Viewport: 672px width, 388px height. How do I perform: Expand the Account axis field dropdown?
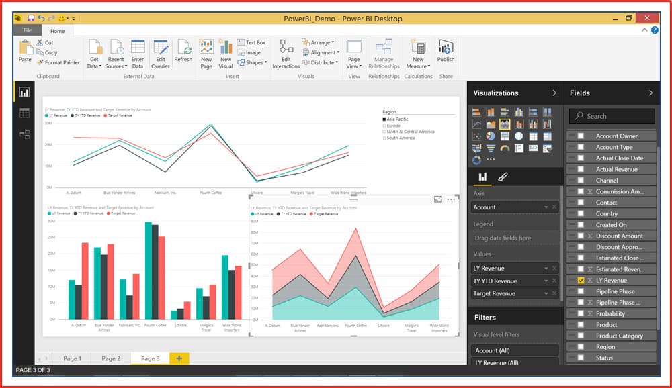coord(546,207)
